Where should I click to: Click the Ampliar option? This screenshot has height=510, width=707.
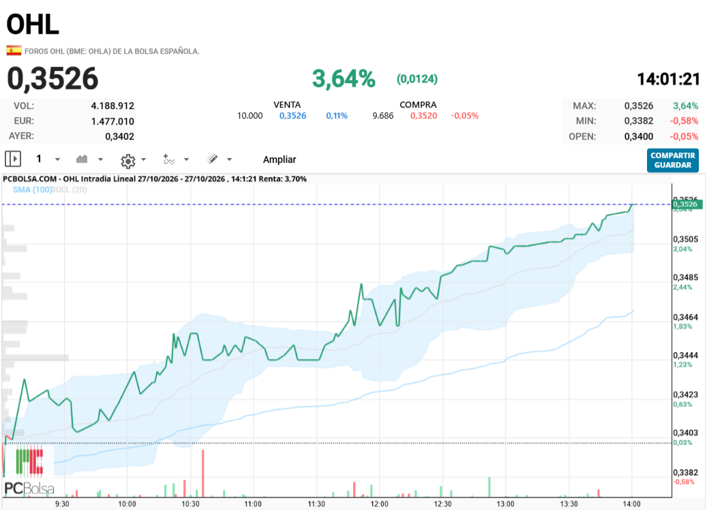[x=280, y=159]
